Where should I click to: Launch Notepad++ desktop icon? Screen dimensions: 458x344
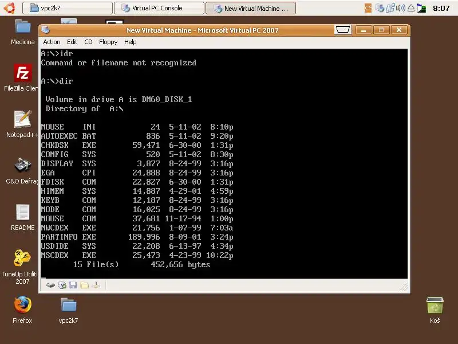(22, 124)
